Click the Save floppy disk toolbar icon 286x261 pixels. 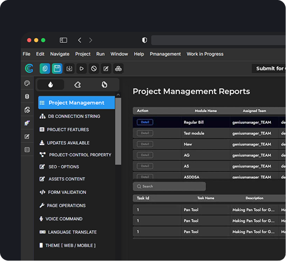(x=57, y=68)
